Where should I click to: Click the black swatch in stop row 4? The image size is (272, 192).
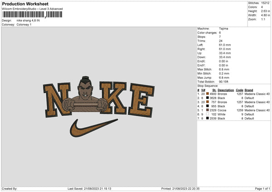click(207, 106)
